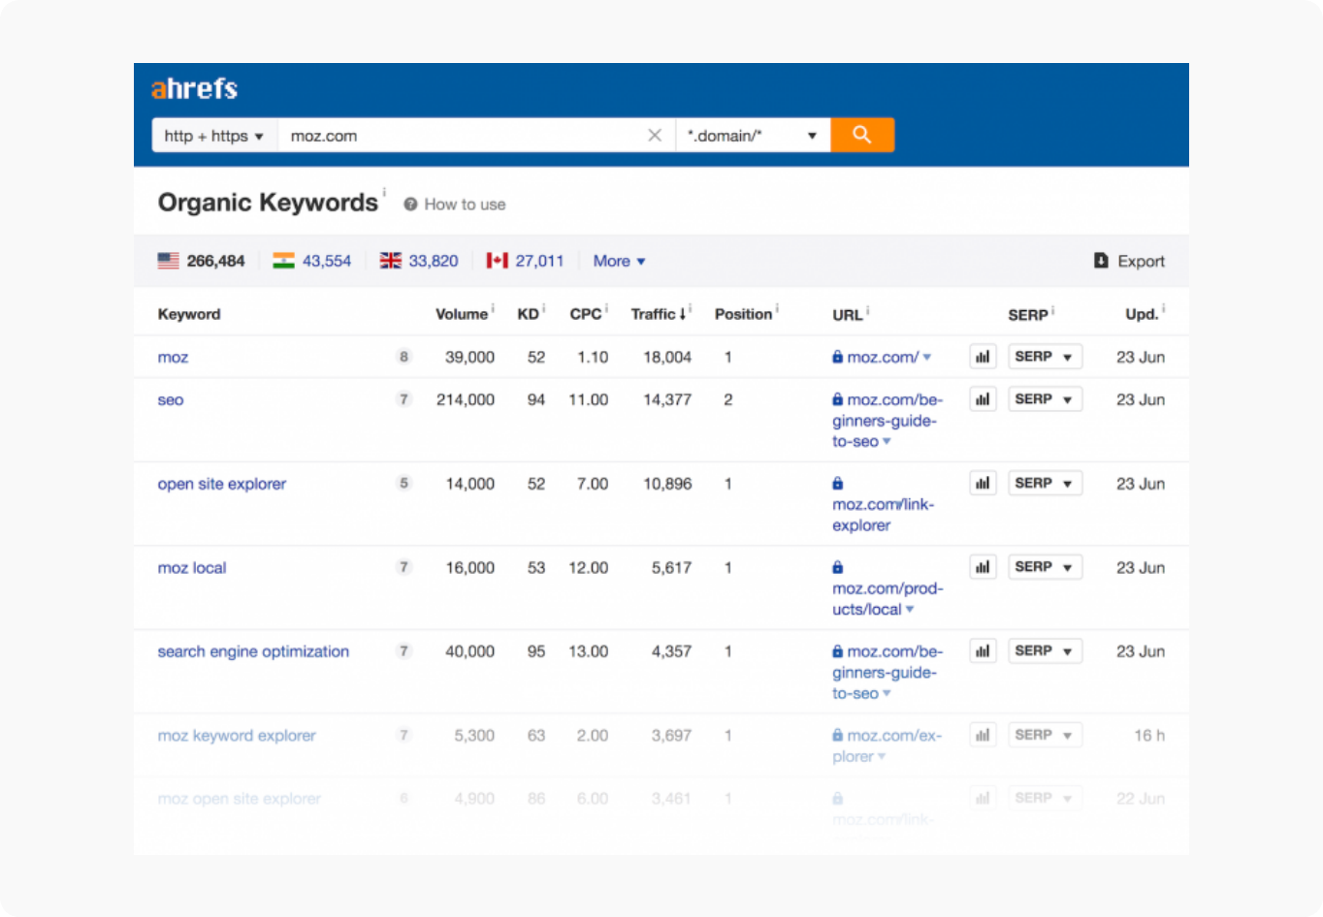Sort by the CPC column header
Viewport: 1323px width, 917px height.
tap(586, 314)
